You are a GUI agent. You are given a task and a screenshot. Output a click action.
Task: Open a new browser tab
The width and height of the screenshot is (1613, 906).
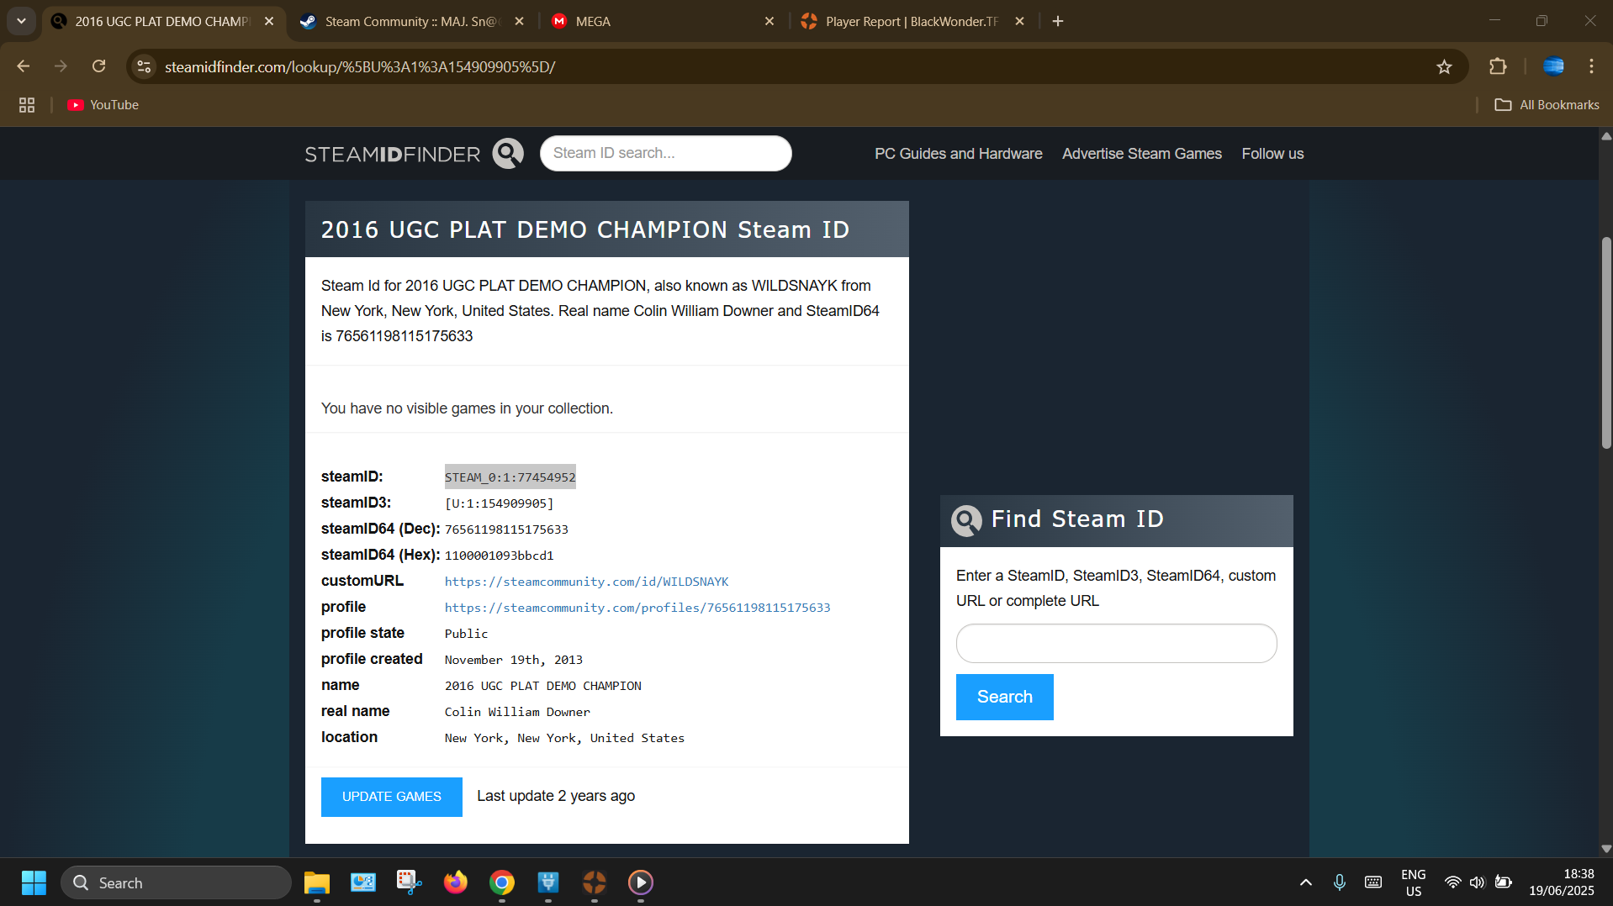click(x=1058, y=21)
